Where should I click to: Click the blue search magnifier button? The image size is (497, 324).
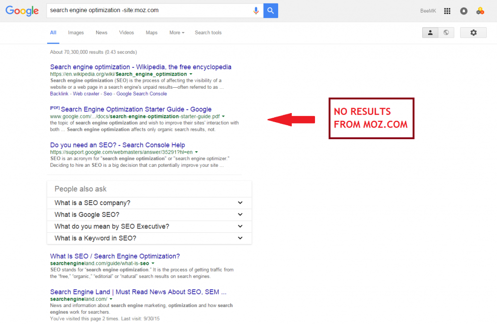coord(271,11)
